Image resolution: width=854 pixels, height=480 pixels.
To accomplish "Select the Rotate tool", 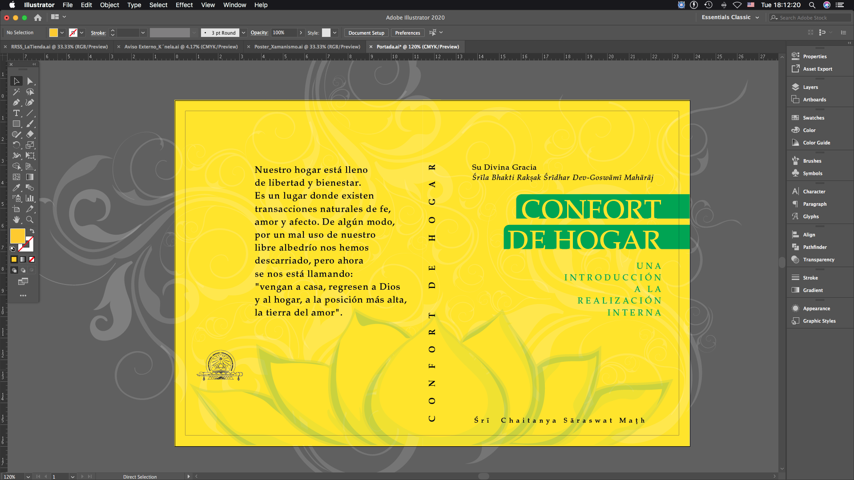I will 16,145.
